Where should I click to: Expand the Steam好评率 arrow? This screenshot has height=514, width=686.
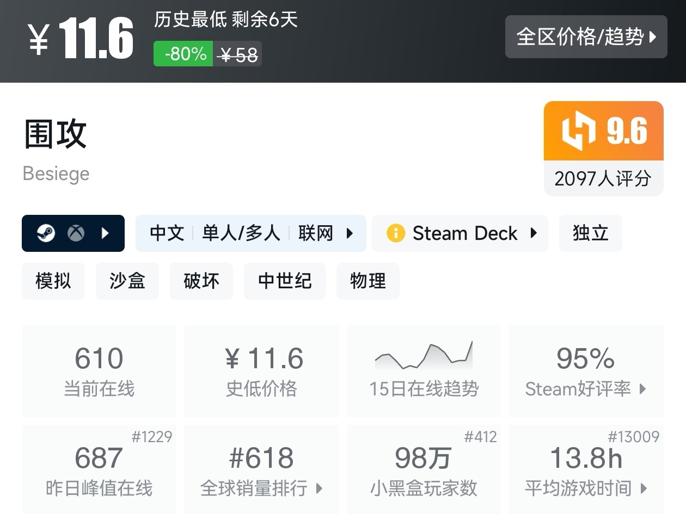[643, 389]
